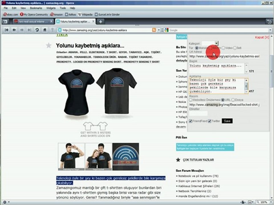274x205 pixels.
Task: Switch to the first tab with red icon
Action: (x=33, y=21)
